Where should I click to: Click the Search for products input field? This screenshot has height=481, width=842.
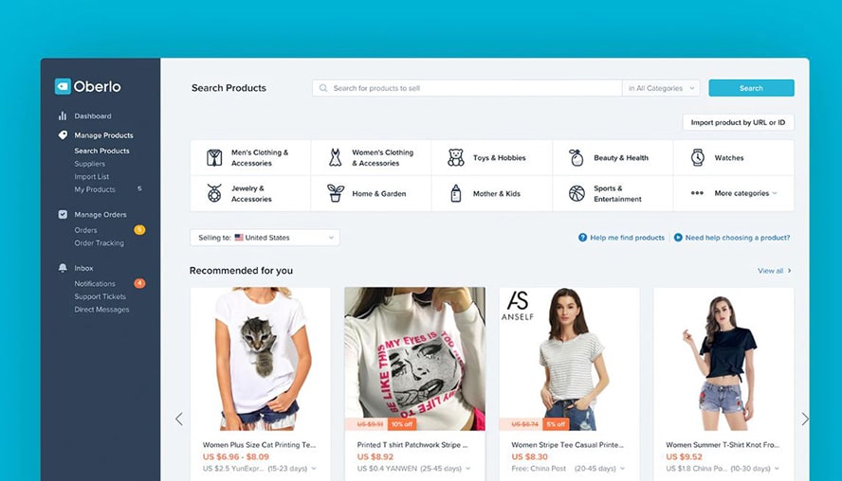(467, 88)
